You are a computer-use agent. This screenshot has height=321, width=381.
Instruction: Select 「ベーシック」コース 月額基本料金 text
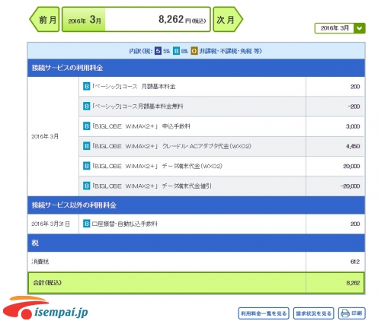(x=134, y=87)
